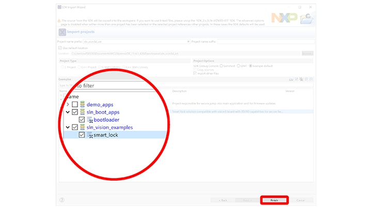372x209 pixels.
Task: Click the demo_apps folder icon
Action: click(82, 105)
